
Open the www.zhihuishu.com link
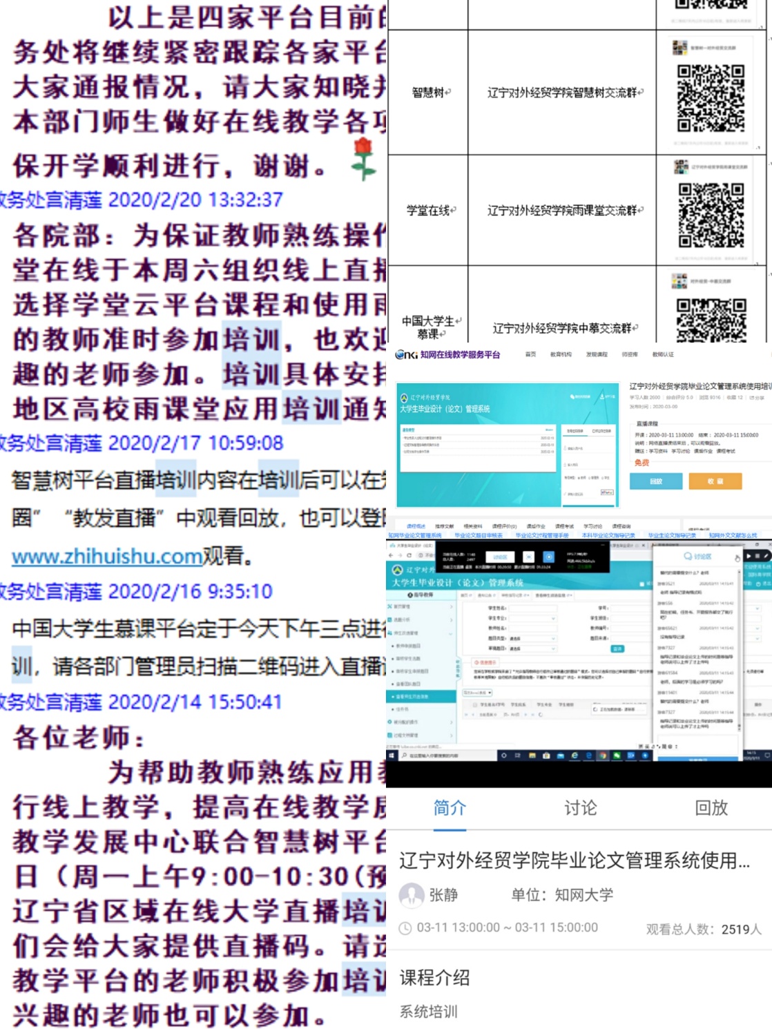(x=107, y=556)
